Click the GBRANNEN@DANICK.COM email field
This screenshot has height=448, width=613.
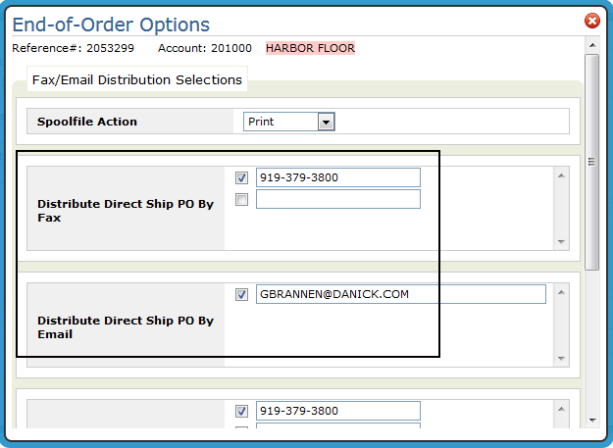tap(401, 294)
